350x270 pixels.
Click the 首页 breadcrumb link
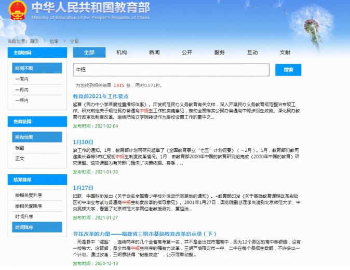tap(34, 41)
